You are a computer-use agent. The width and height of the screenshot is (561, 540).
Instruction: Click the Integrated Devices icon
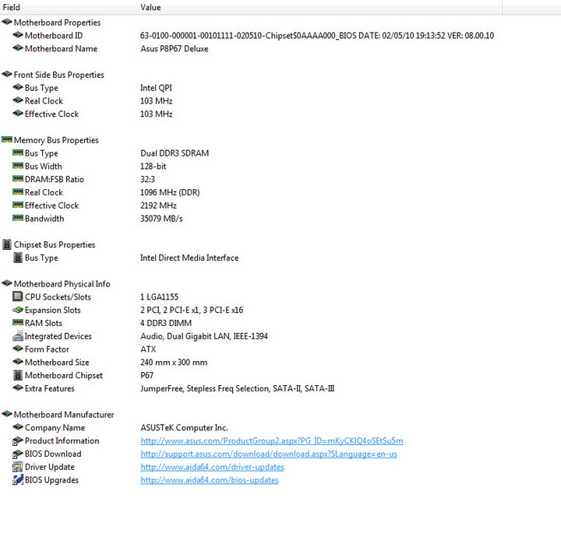(x=18, y=336)
